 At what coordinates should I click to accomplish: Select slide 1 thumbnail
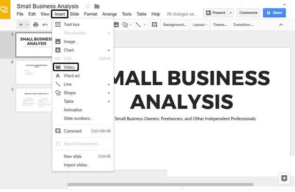point(34,45)
